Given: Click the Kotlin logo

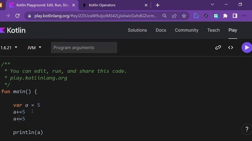Looking at the screenshot, I should [13, 30].
